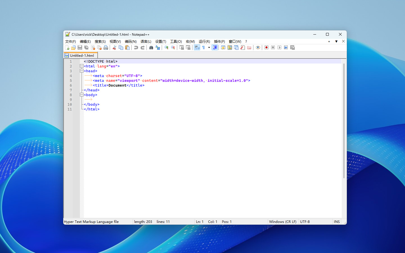
Task: Open the 搜索(S) menu
Action: [x=100, y=41]
